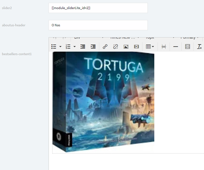This screenshot has width=204, height=170.
Task: Open the Formaty dropdown menu
Action: pyautogui.click(x=189, y=38)
